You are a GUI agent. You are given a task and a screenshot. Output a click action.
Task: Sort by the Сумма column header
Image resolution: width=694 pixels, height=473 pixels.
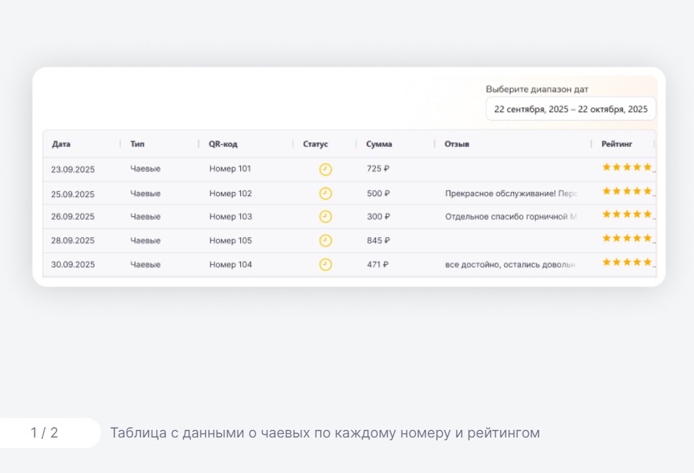point(379,144)
